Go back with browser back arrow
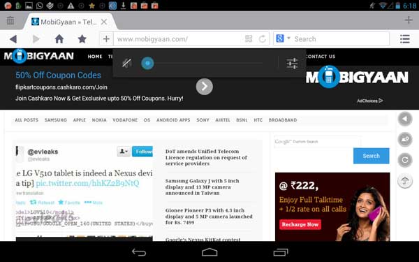This screenshot has width=419, height=262. click(x=13, y=39)
